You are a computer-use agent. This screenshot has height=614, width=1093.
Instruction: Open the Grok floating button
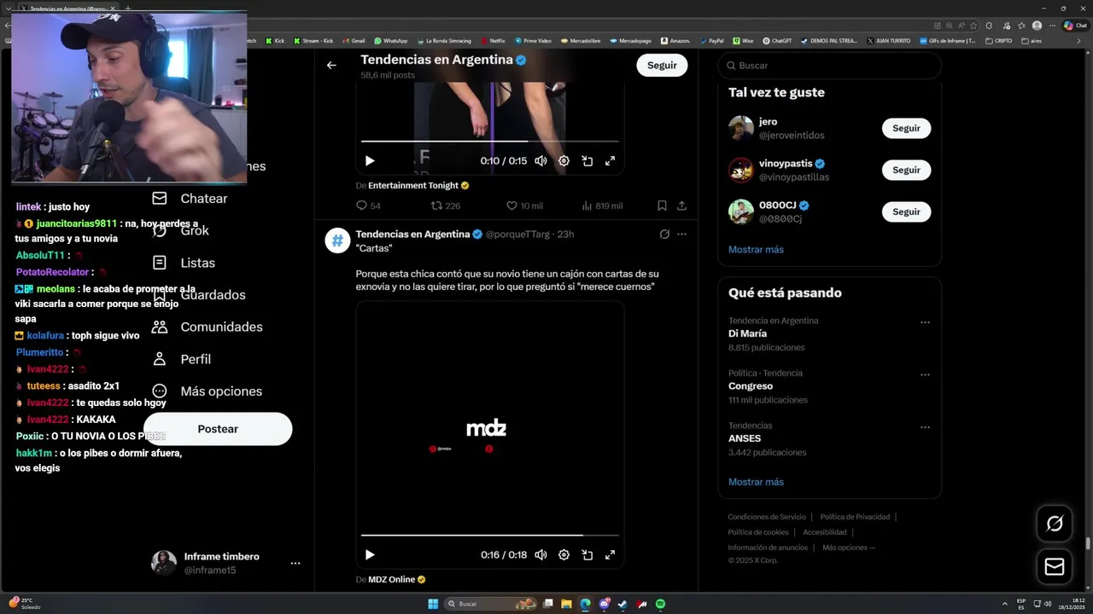coord(1055,524)
